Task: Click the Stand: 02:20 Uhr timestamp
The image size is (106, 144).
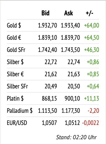Action: tap(76, 137)
